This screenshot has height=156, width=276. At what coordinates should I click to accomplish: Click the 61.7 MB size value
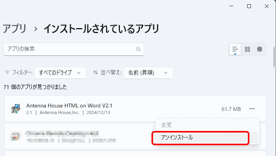pos(231,109)
